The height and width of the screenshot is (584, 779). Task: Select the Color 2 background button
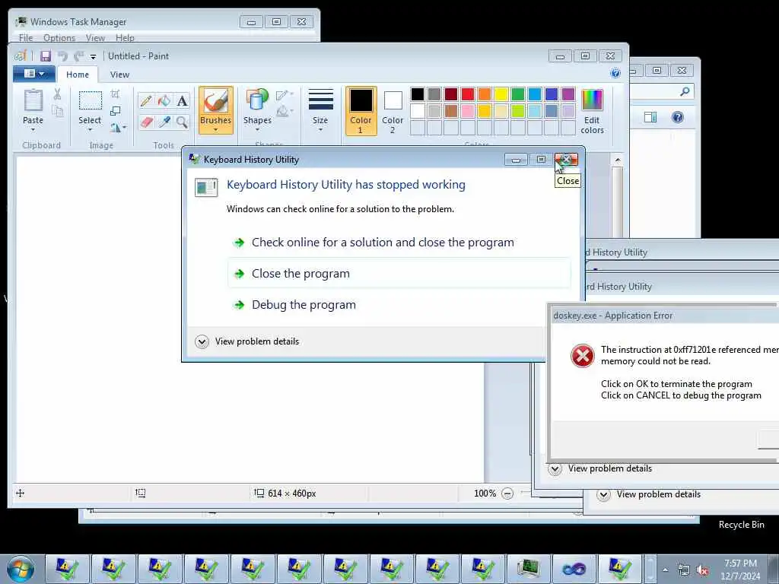tap(393, 111)
